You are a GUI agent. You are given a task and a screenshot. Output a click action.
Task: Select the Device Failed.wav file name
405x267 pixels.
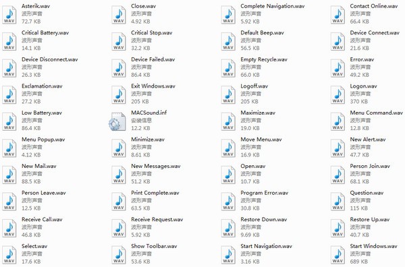coord(153,59)
